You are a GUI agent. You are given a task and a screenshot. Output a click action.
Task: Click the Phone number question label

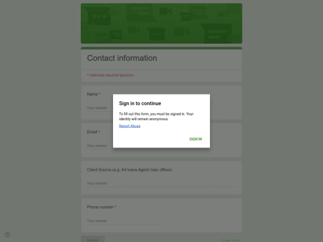pos(102,207)
